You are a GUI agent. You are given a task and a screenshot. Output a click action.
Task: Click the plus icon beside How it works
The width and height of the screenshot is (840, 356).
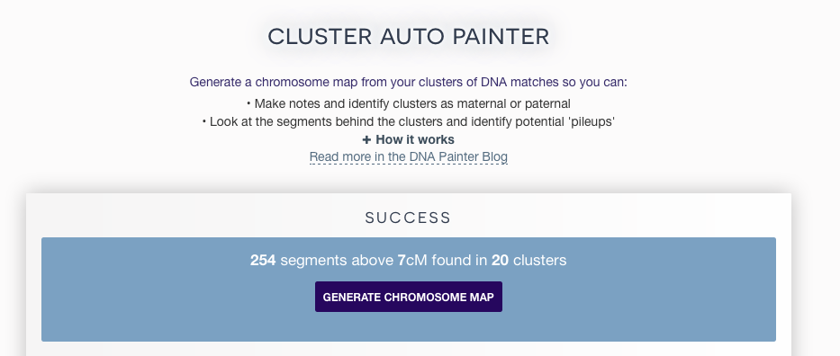(366, 140)
